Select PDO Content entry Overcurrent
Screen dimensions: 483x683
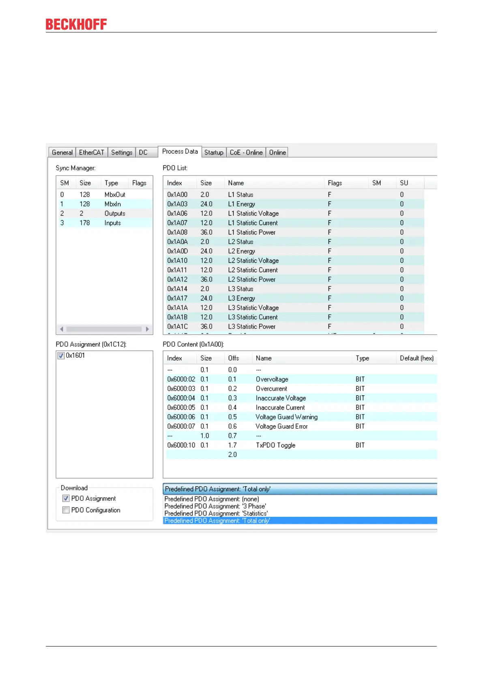point(301,389)
